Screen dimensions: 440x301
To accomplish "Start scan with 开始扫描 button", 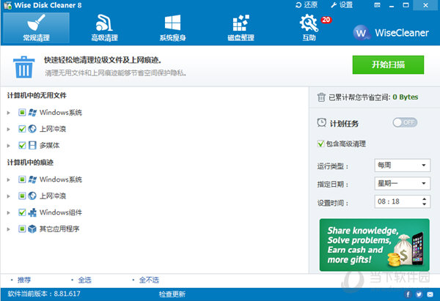I will coord(388,64).
